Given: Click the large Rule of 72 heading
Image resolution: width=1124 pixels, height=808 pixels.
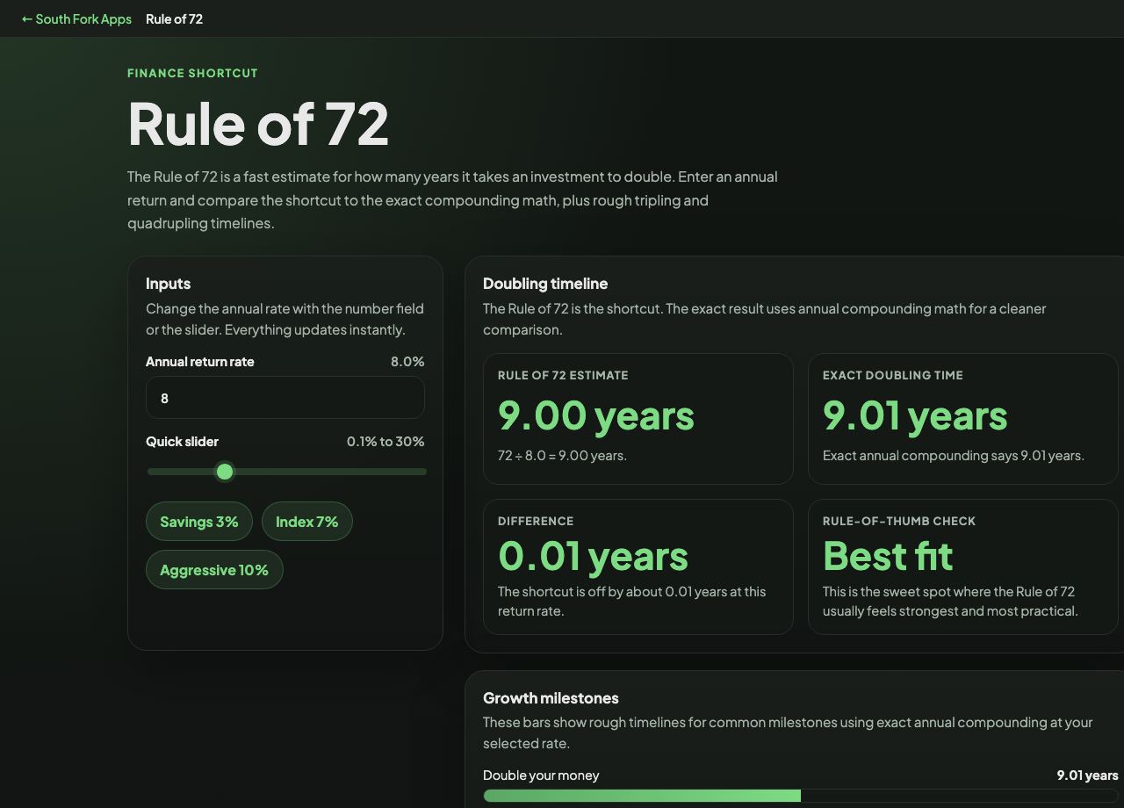Looking at the screenshot, I should pyautogui.click(x=258, y=124).
